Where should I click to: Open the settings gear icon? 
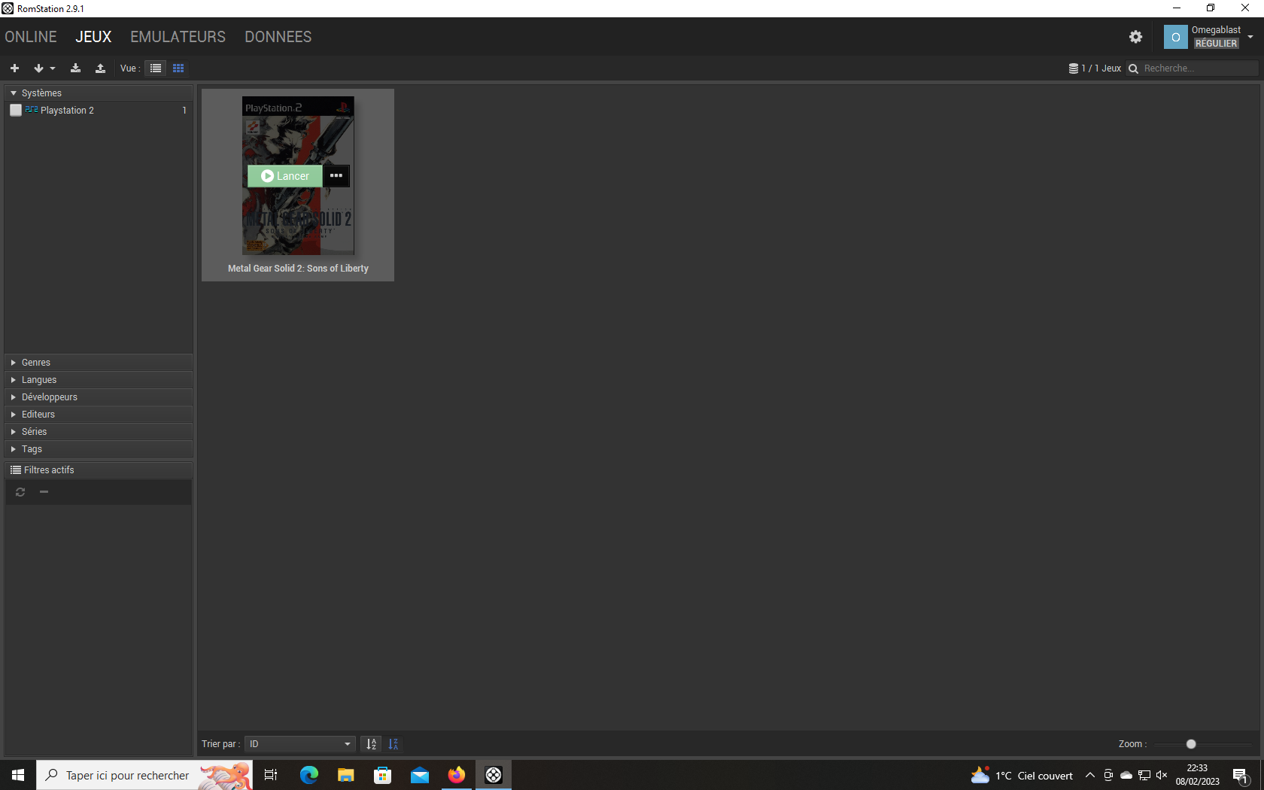(x=1135, y=37)
